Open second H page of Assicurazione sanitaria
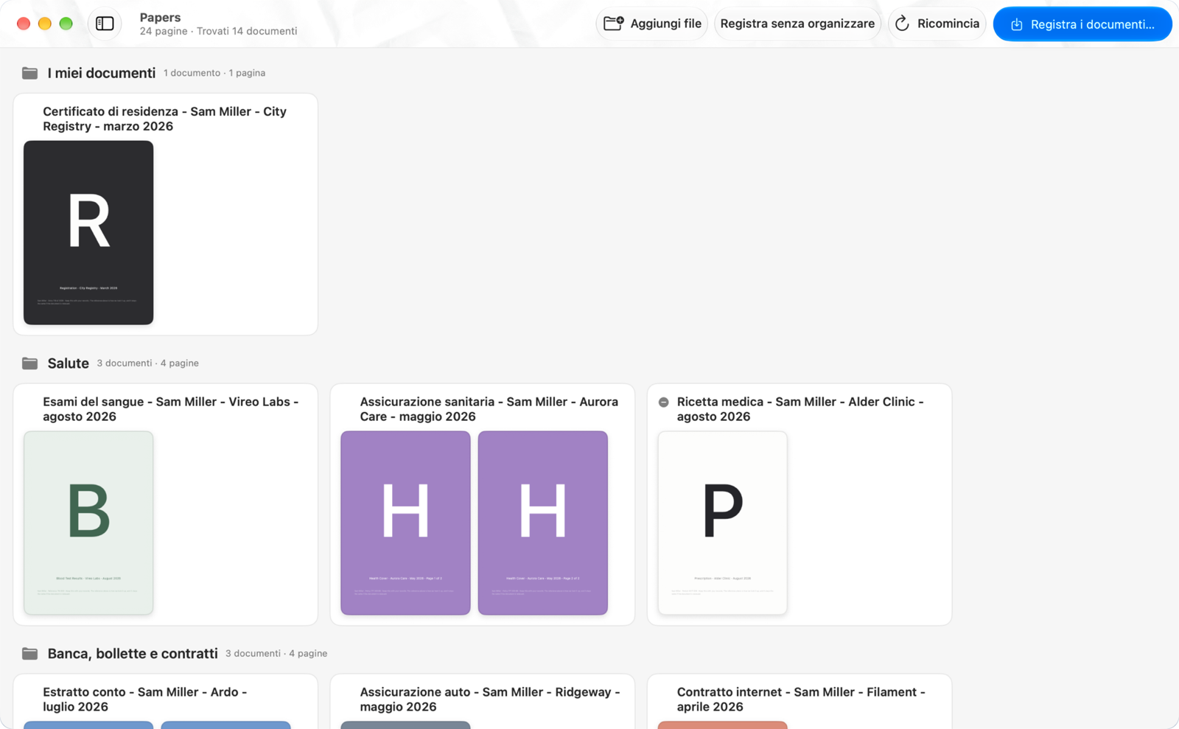Screen dimensions: 1179x729 [543, 523]
